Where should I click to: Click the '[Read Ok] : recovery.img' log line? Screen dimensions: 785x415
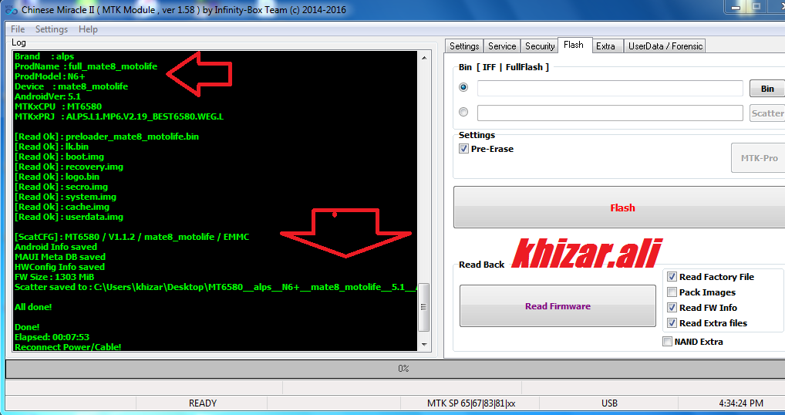click(x=69, y=167)
